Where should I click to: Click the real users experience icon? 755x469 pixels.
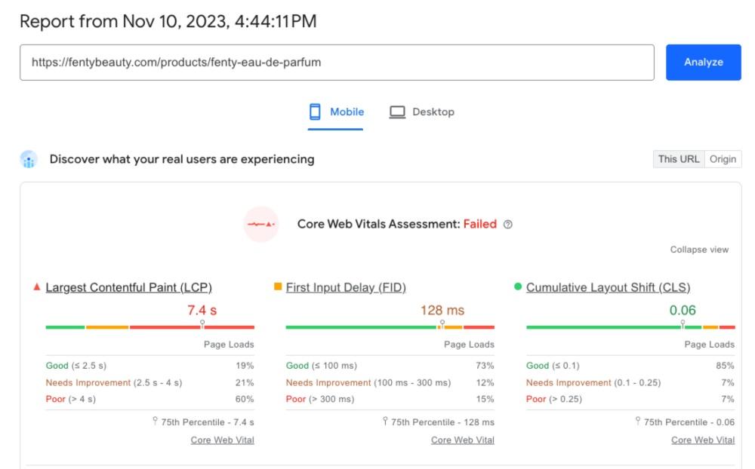[x=29, y=159]
